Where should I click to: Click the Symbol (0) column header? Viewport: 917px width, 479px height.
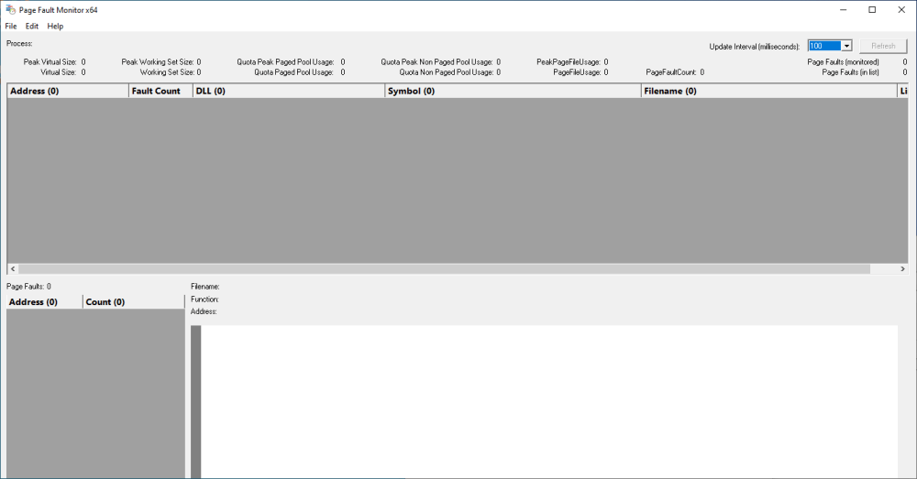click(513, 91)
